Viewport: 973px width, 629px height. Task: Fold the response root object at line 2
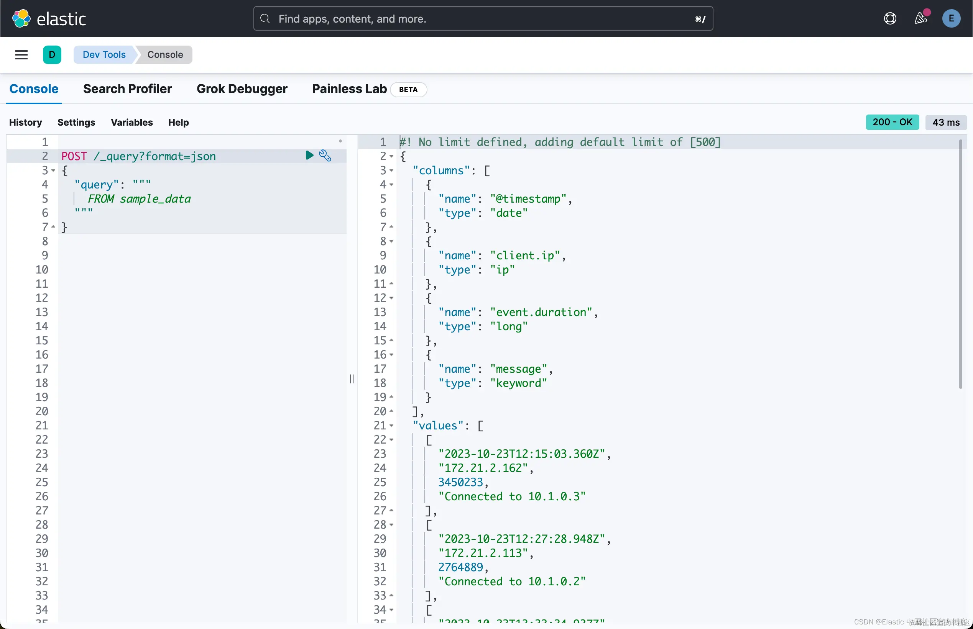391,156
